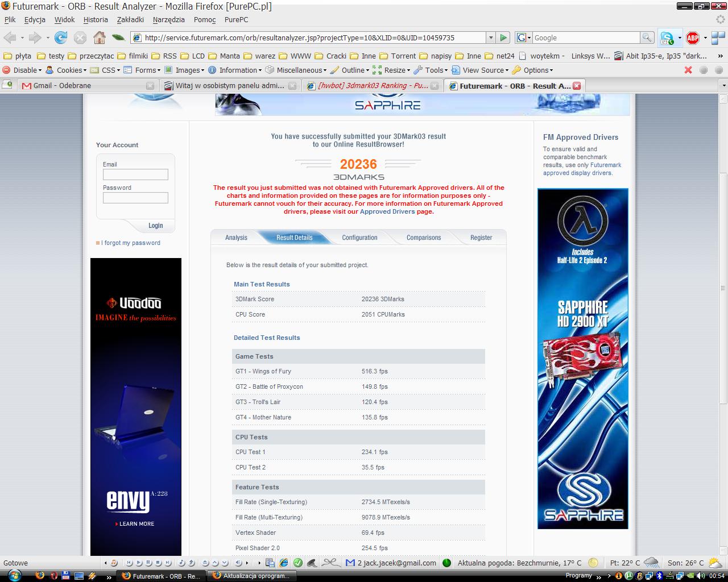
Task: Click the Sunday partly sunny weather icon
Action: pos(715,563)
